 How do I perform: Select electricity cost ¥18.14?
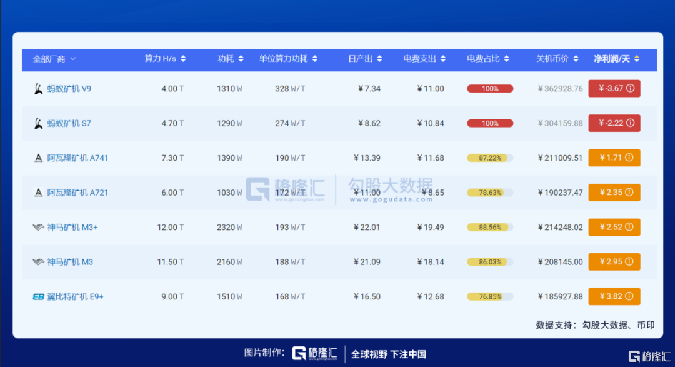(x=431, y=262)
